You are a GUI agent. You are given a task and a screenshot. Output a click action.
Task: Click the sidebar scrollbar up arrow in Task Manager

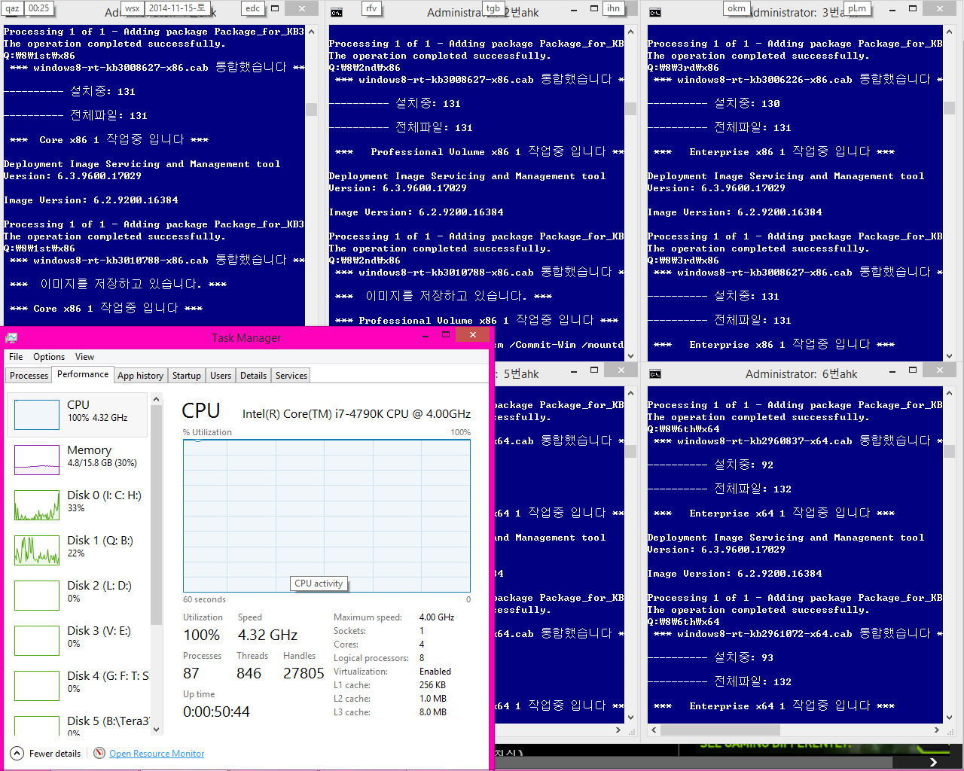tap(157, 399)
